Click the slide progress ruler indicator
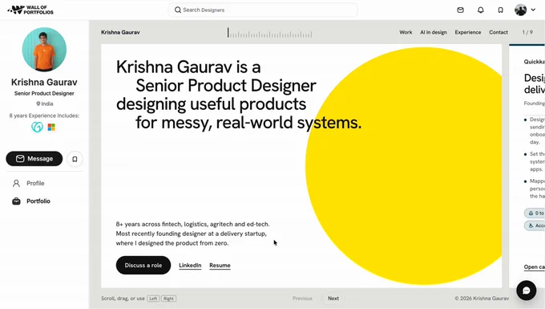Image resolution: width=545 pixels, height=309 pixels. point(270,33)
